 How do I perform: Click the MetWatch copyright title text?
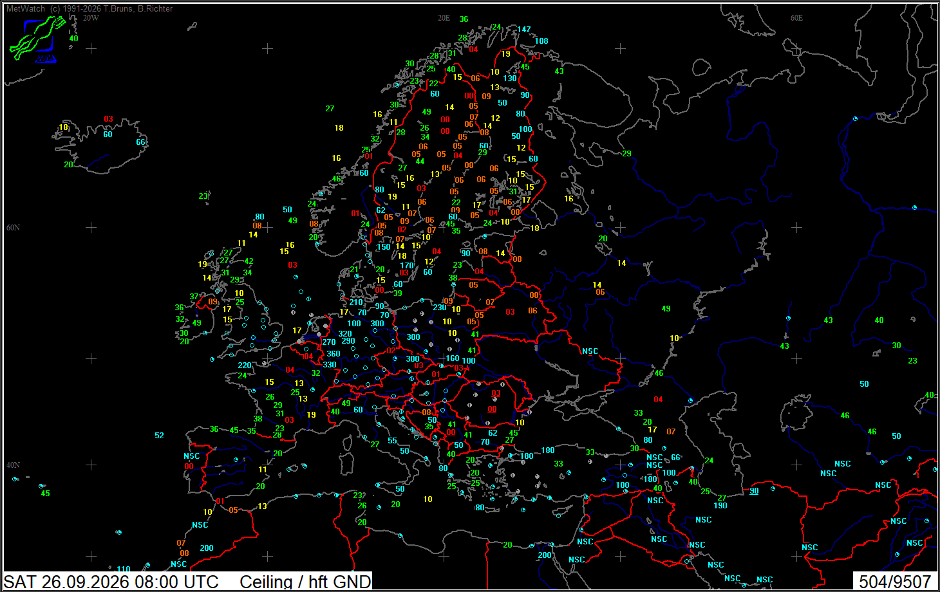pos(89,9)
